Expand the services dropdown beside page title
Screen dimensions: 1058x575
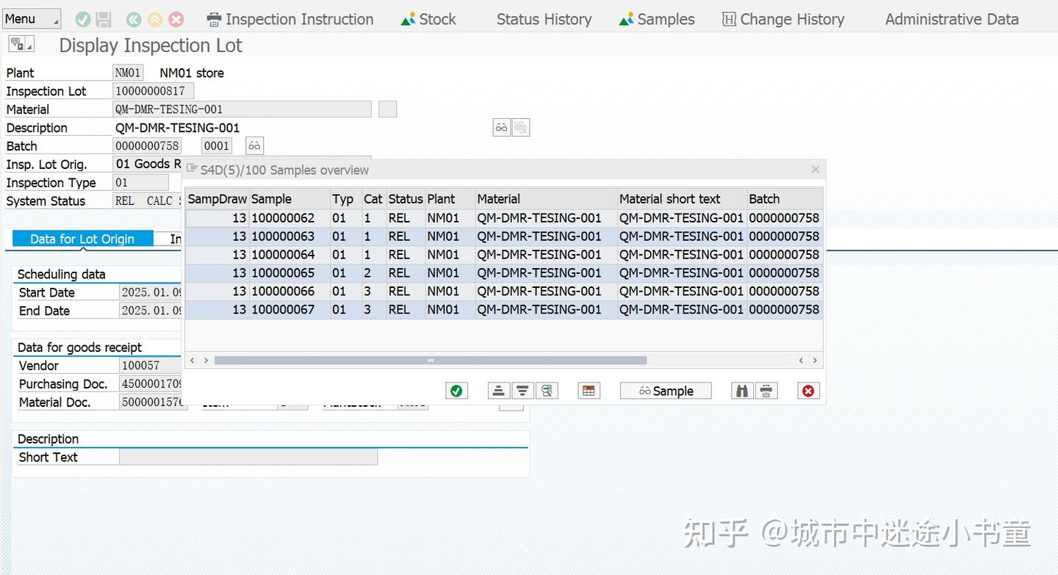click(x=21, y=46)
